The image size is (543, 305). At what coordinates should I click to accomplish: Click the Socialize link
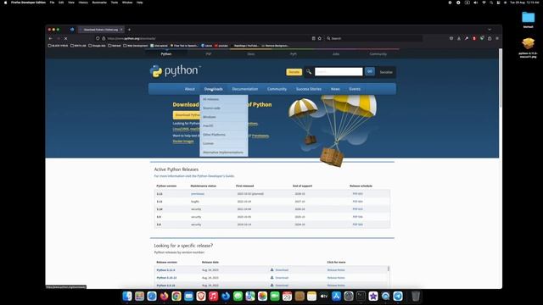tap(386, 72)
